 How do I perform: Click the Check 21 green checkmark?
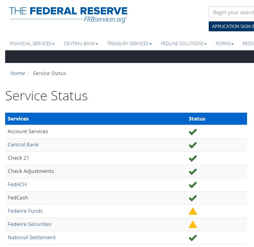coord(193,158)
